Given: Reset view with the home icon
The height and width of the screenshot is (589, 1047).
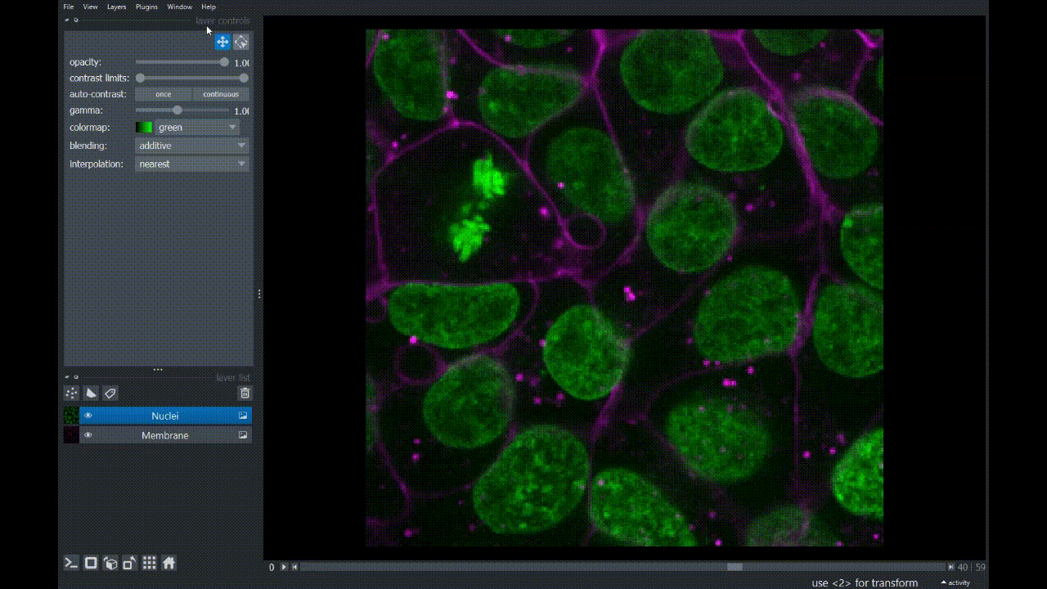Looking at the screenshot, I should click(169, 563).
